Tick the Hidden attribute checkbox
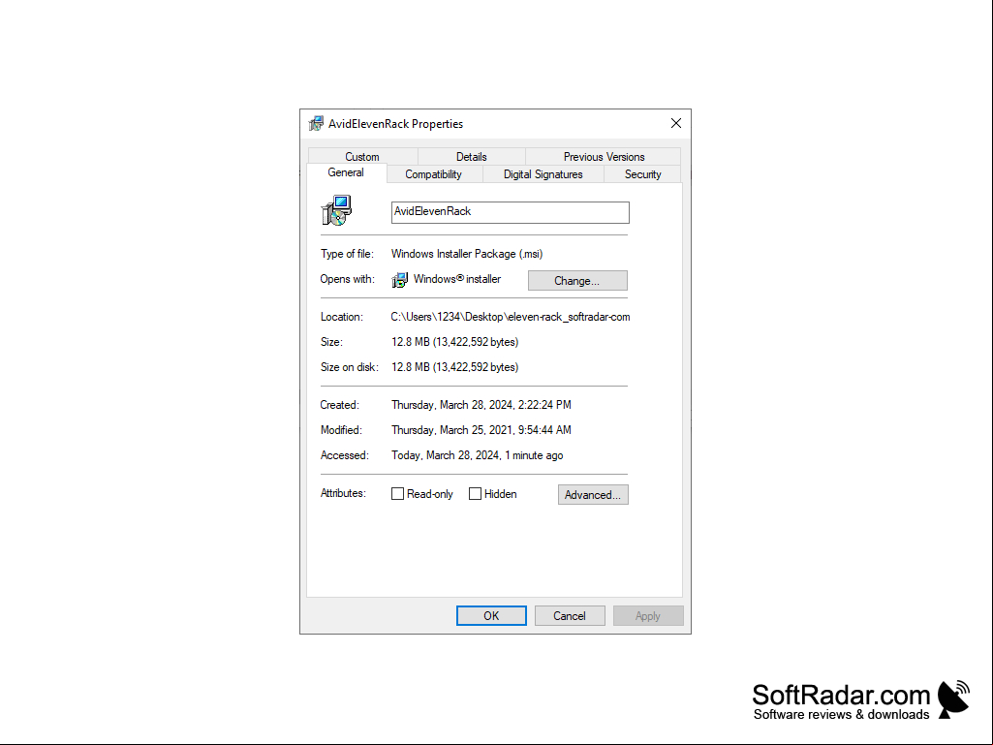Screen dimensions: 993x745 click(x=475, y=493)
